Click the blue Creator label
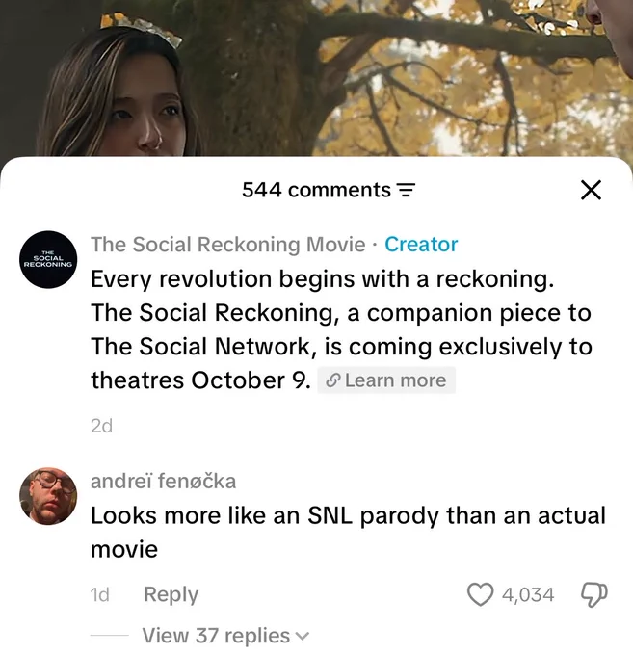Screen dimensions: 633x655 pos(421,245)
